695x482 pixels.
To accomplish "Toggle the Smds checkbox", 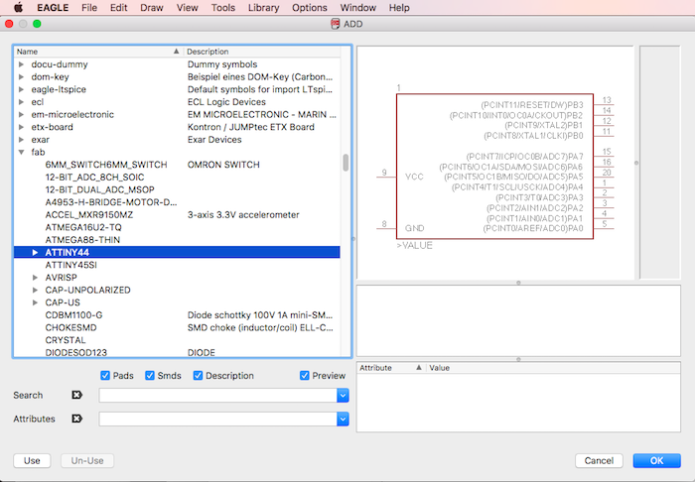I will (x=150, y=375).
